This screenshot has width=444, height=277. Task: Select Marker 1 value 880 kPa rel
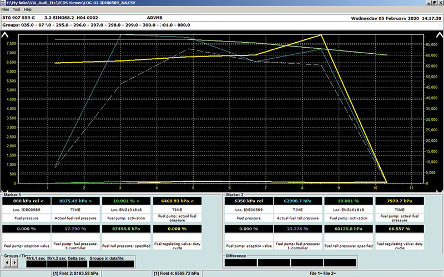pyautogui.click(x=26, y=201)
